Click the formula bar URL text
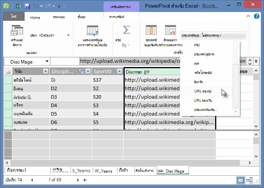 pos(130,61)
